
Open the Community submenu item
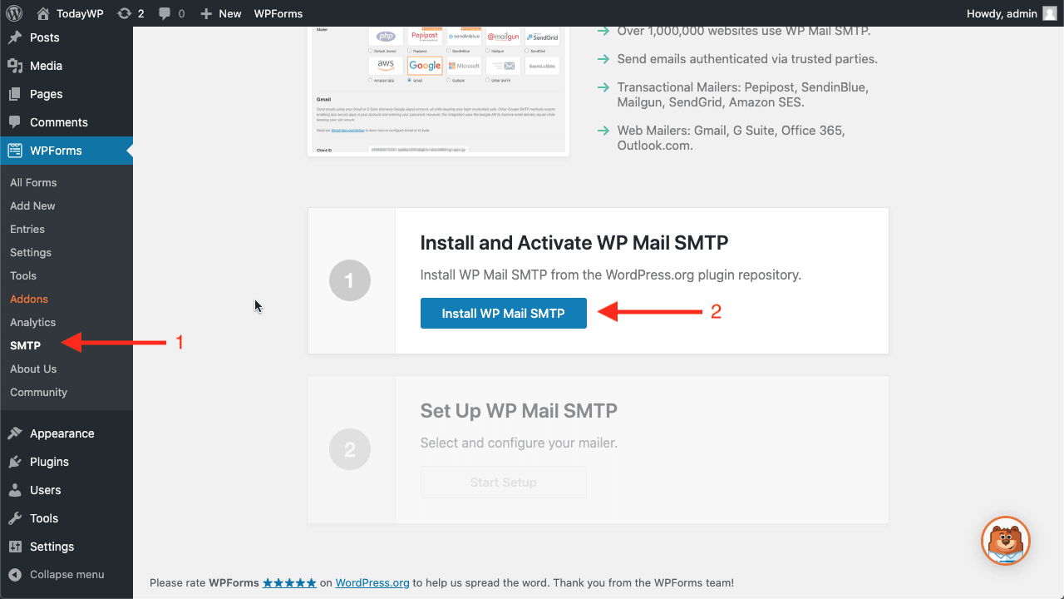[38, 392]
